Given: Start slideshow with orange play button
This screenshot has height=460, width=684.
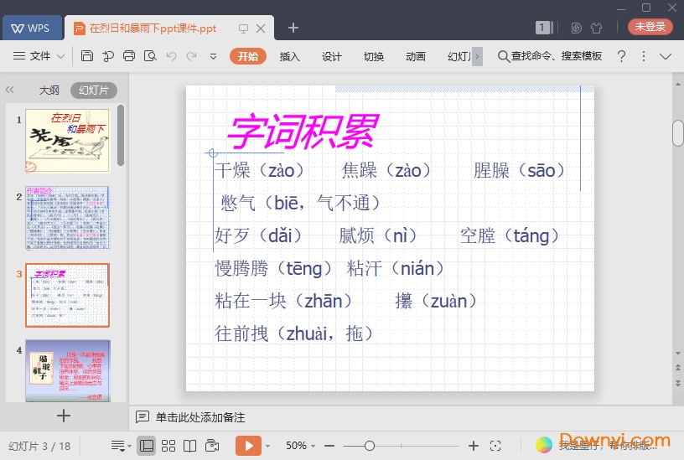Looking at the screenshot, I should coord(248,446).
